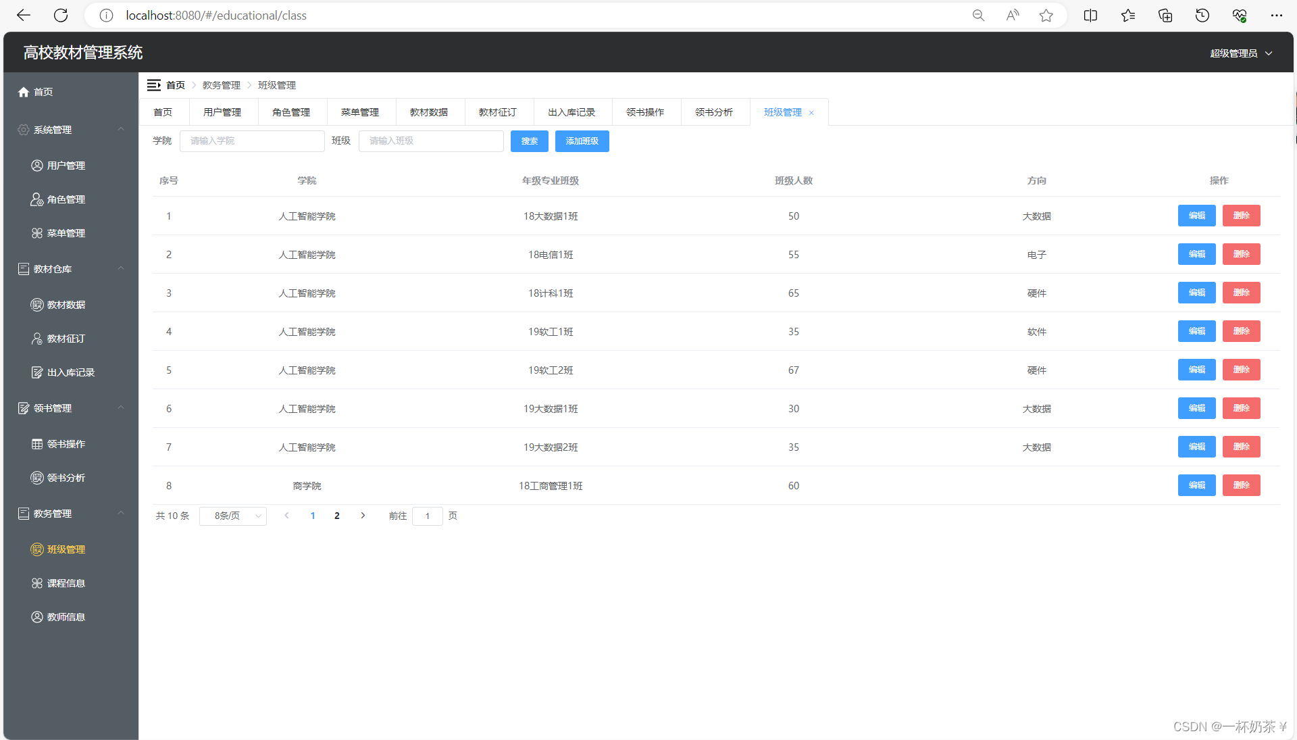Click the browser back arrow
The image size is (1297, 740).
point(24,16)
